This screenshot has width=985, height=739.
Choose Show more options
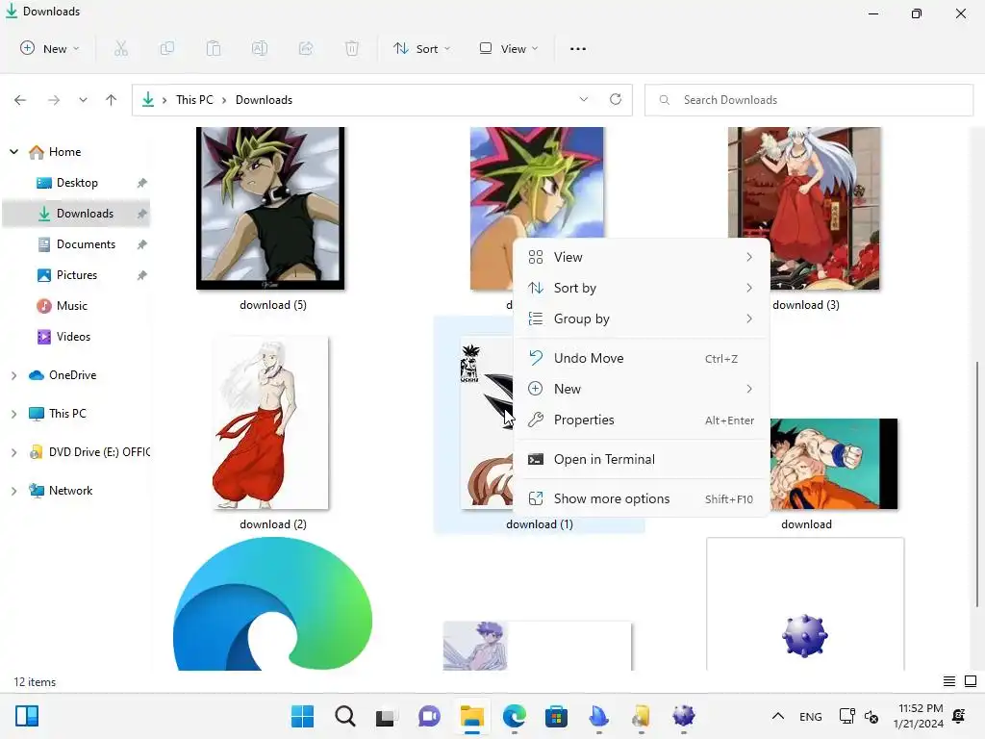tap(642, 499)
